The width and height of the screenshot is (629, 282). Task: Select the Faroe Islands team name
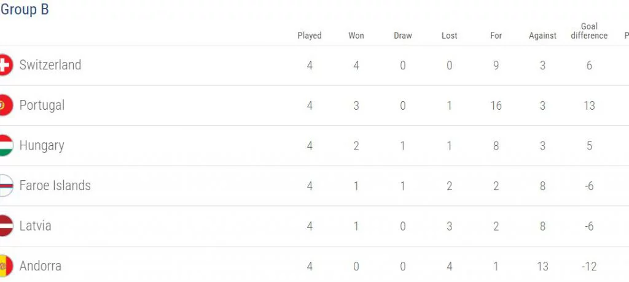coord(55,186)
